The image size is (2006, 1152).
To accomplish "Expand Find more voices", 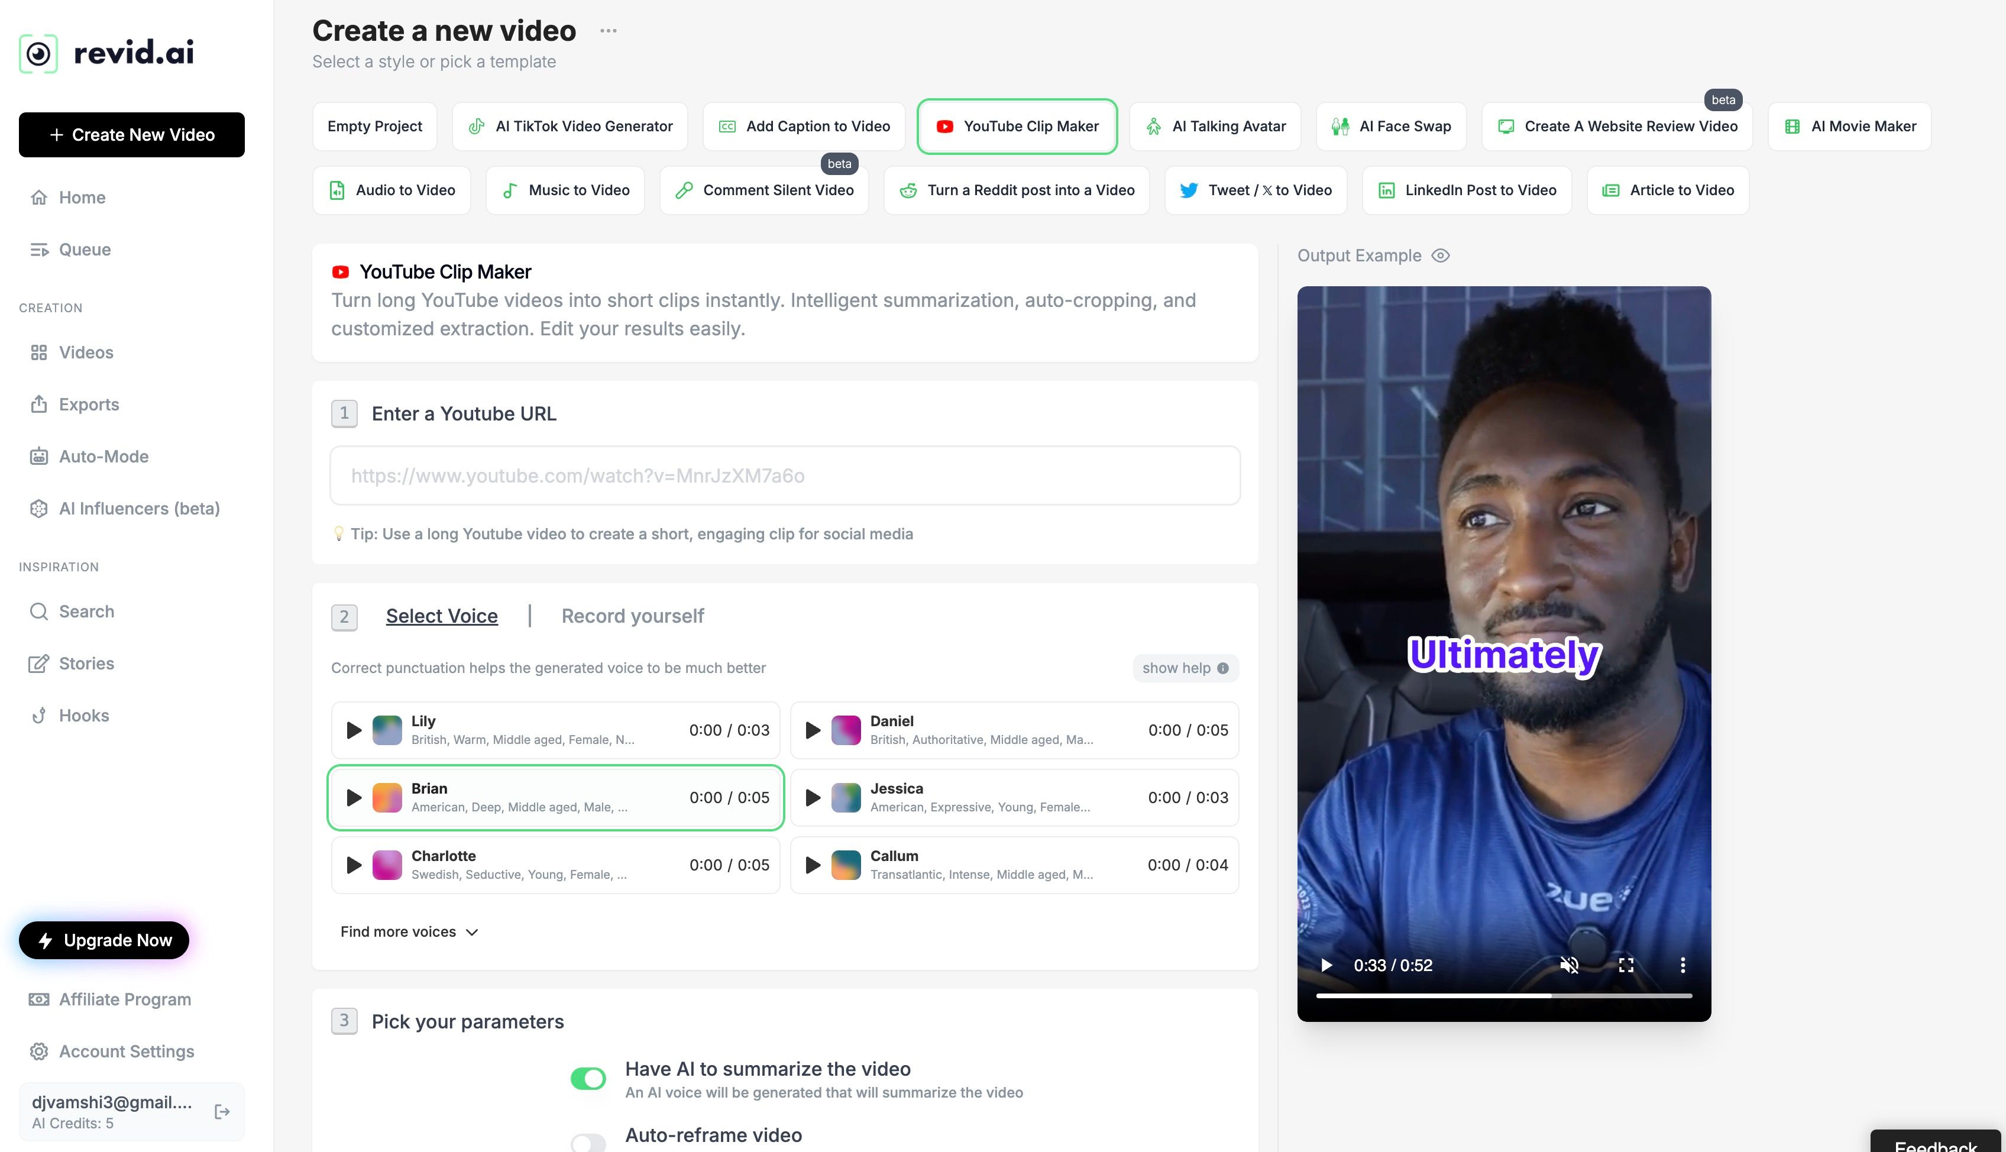I will tap(408, 931).
